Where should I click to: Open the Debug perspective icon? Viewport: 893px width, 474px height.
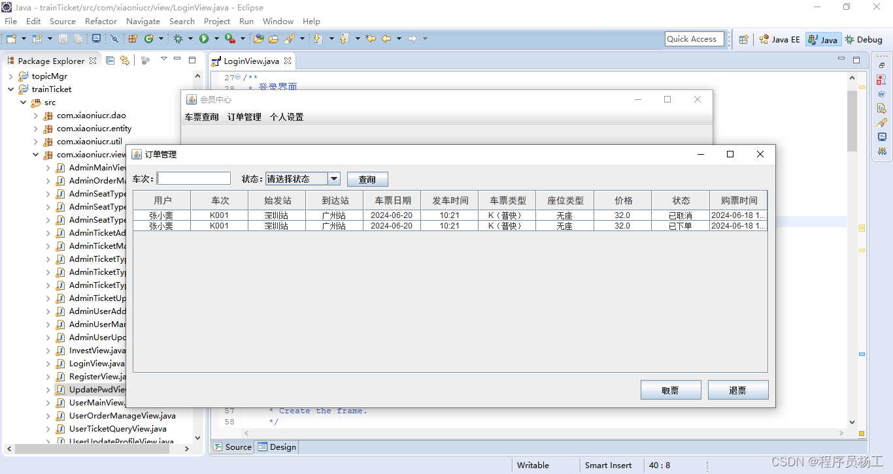pyautogui.click(x=864, y=39)
